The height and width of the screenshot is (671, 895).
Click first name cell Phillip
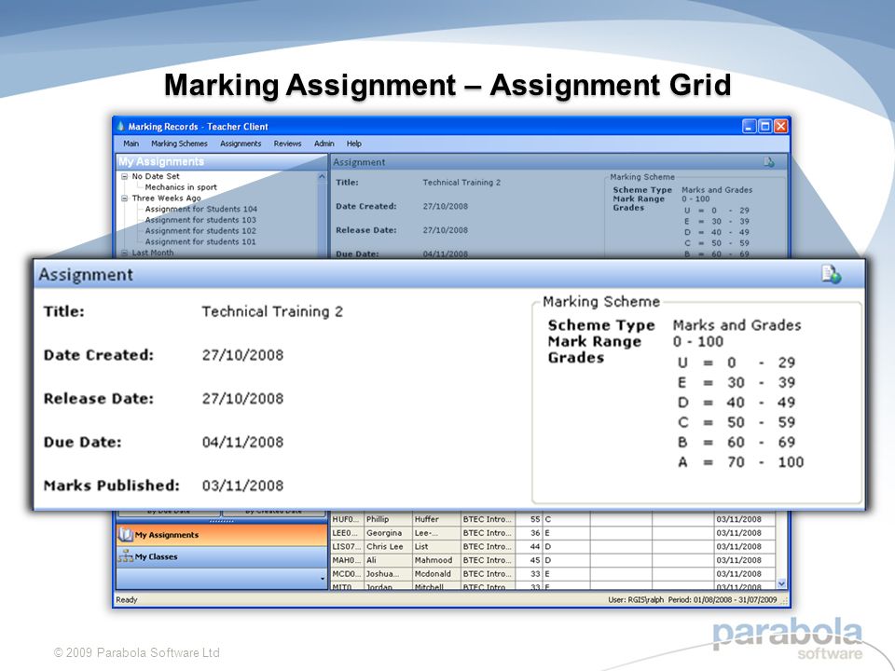388,519
